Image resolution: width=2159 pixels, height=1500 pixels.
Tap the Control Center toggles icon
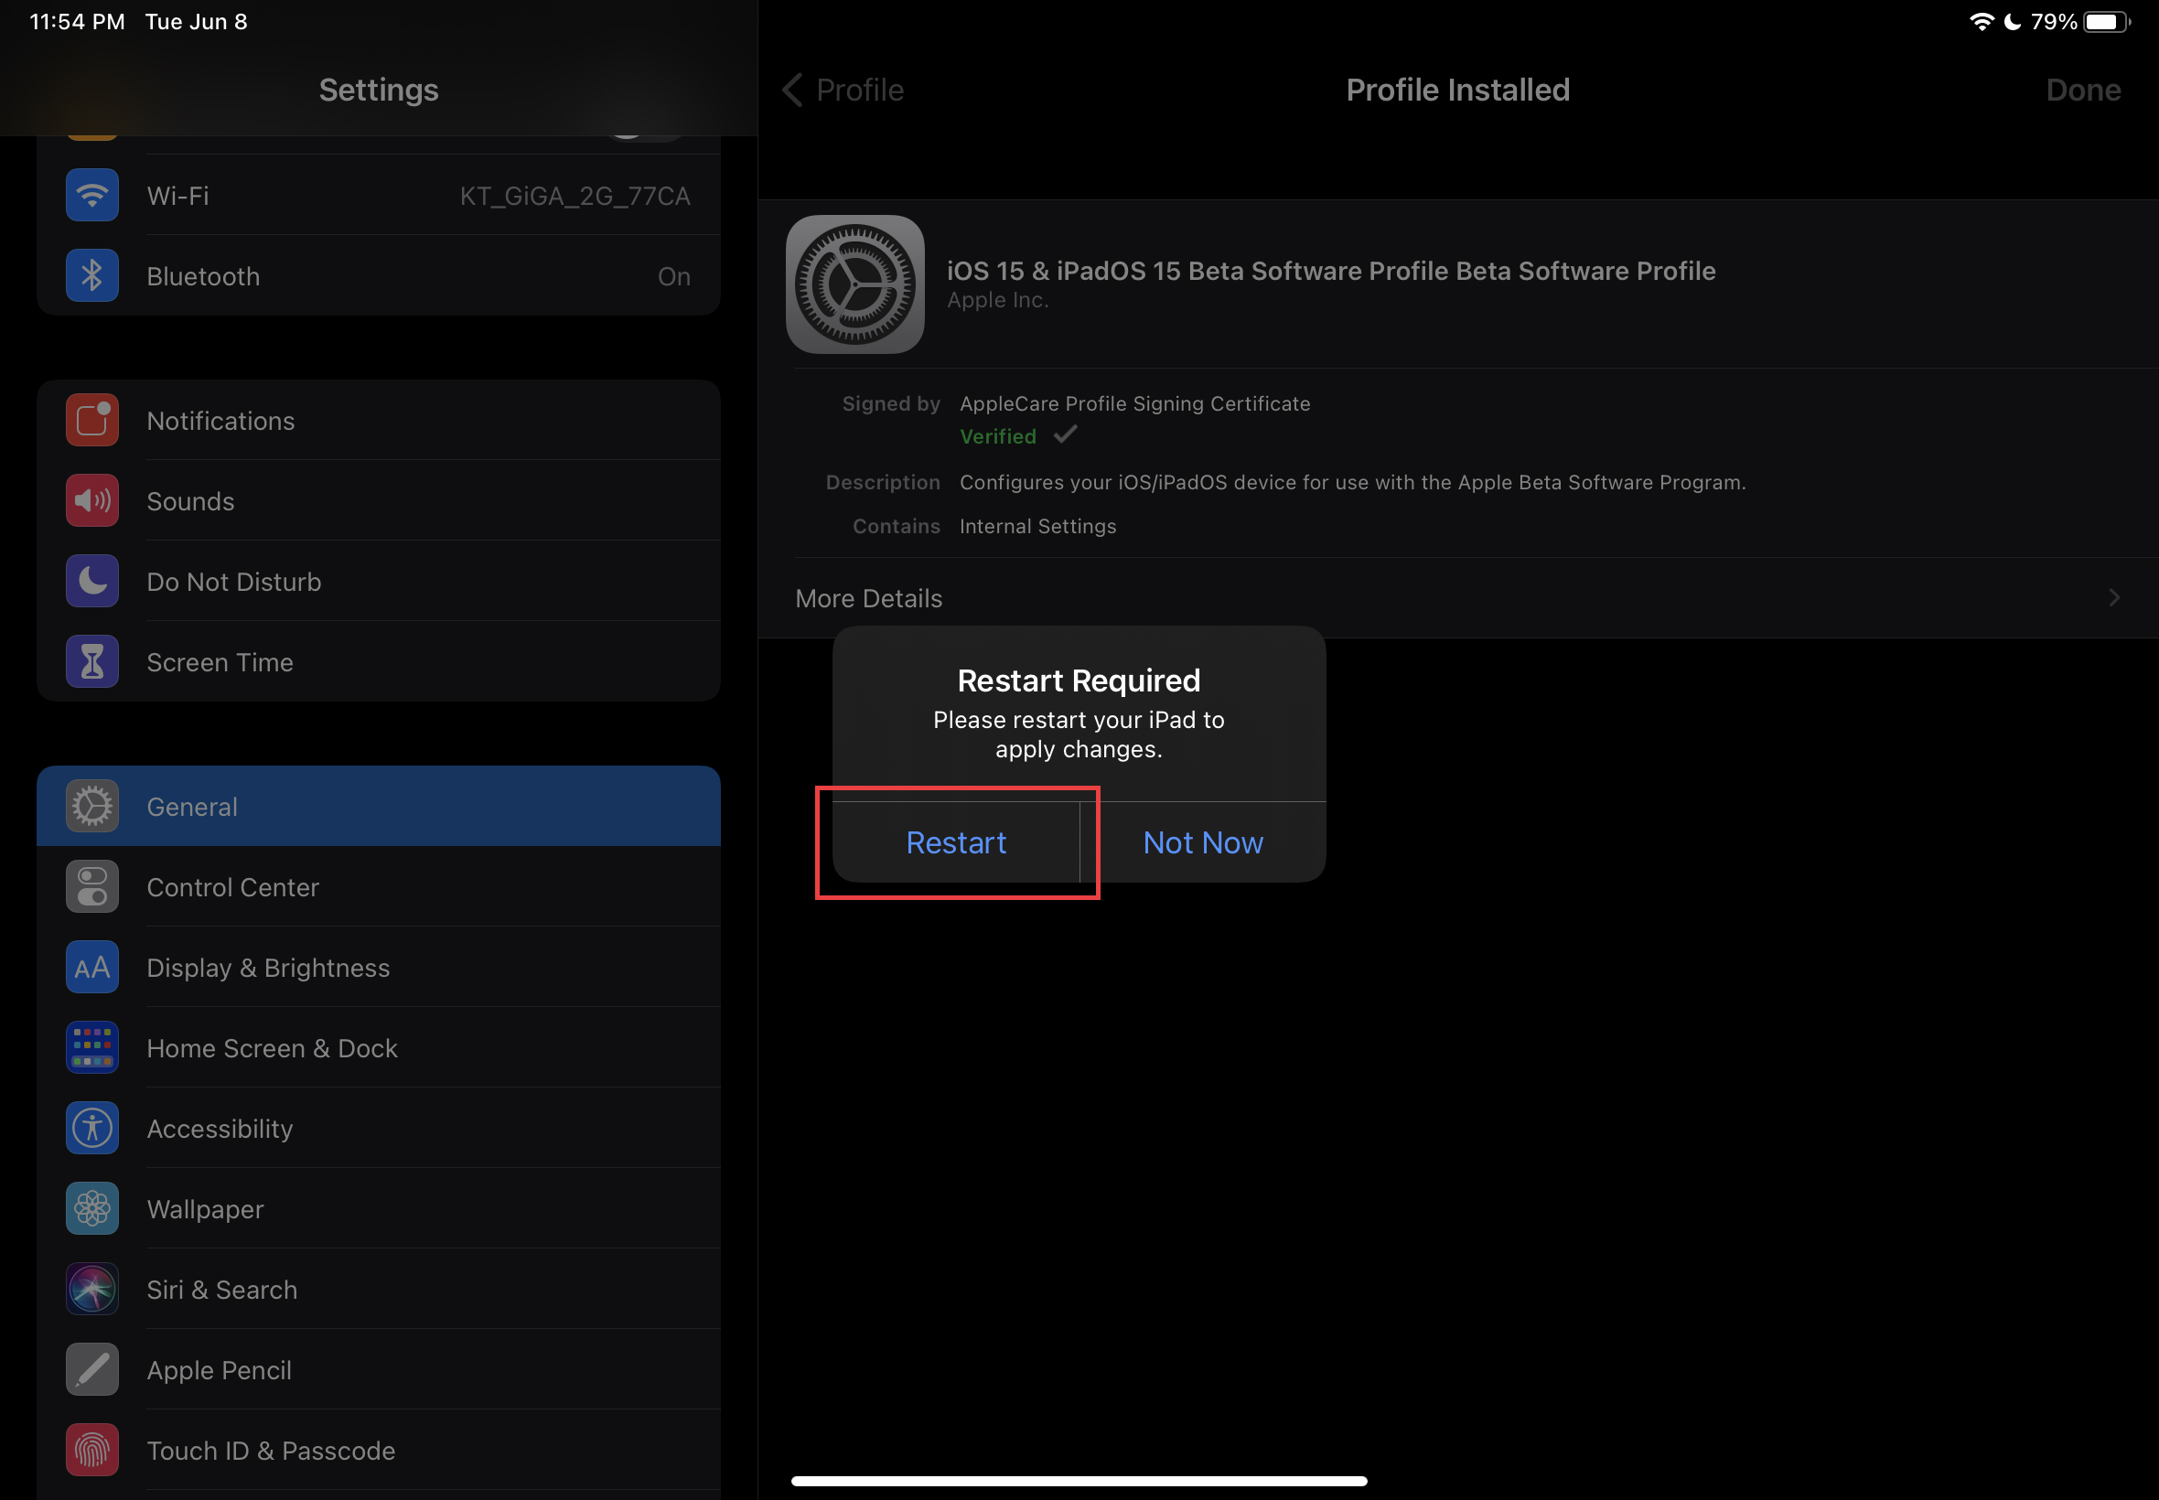(x=92, y=886)
